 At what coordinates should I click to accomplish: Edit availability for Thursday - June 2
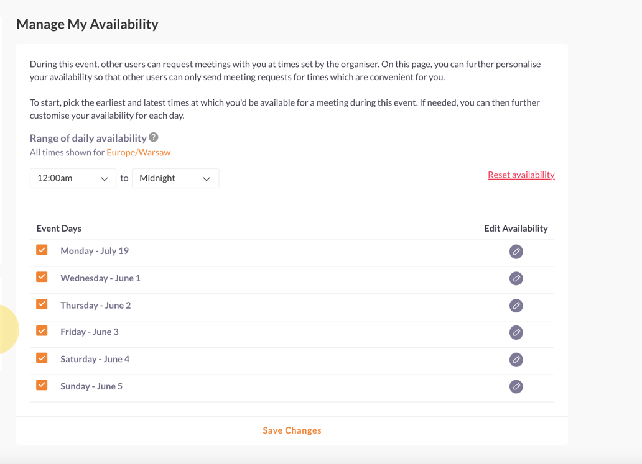tap(516, 305)
